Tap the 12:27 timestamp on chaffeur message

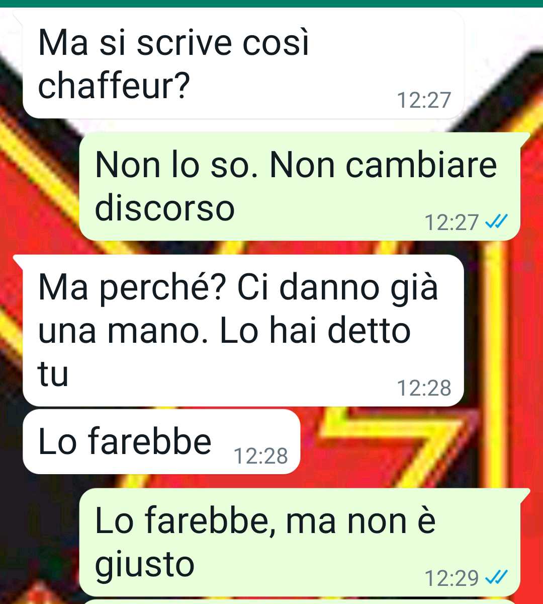[x=424, y=100]
